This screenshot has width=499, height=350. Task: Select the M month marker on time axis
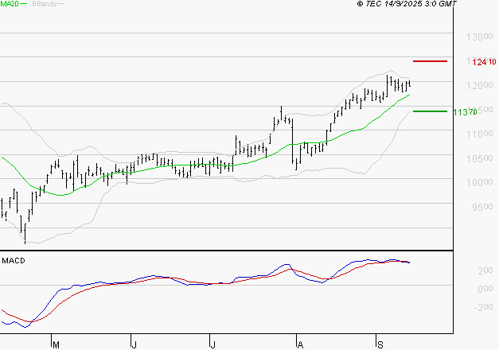(56, 344)
